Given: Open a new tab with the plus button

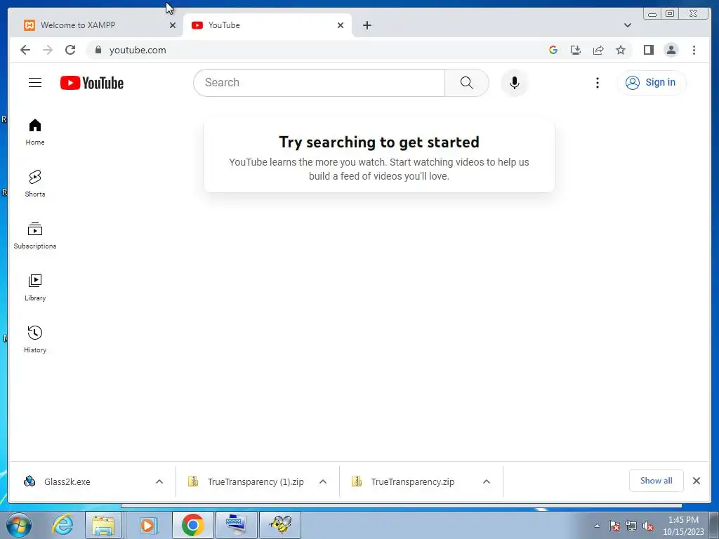Looking at the screenshot, I should pos(367,25).
